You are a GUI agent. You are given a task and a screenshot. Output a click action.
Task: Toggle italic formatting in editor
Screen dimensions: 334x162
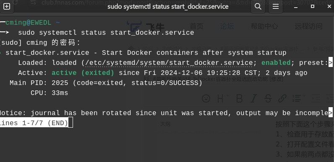pos(253,98)
